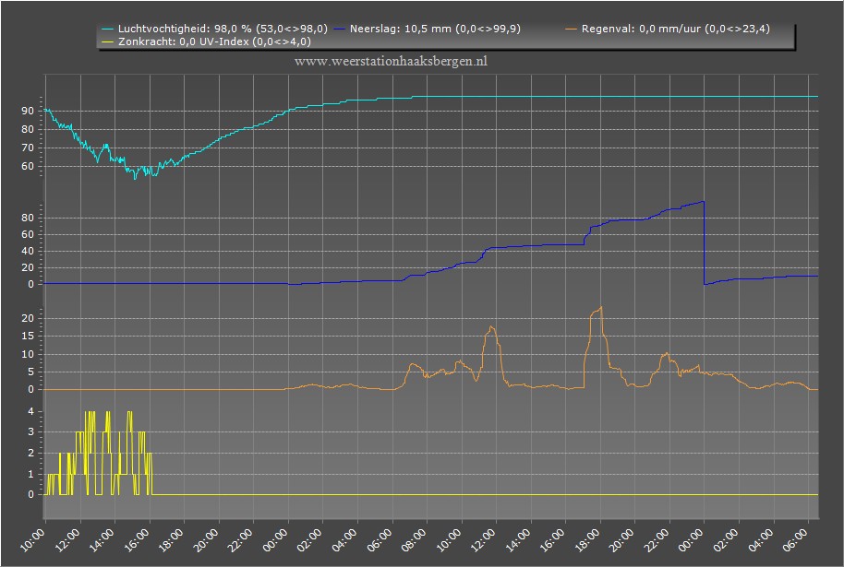Click the blue Neerslag legend line
Viewport: 844px width, 567px height.
point(340,29)
